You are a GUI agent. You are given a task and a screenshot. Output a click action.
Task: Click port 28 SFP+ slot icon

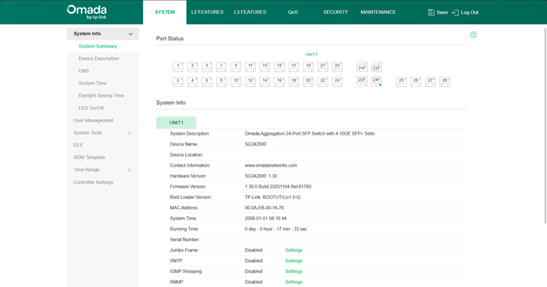445,81
